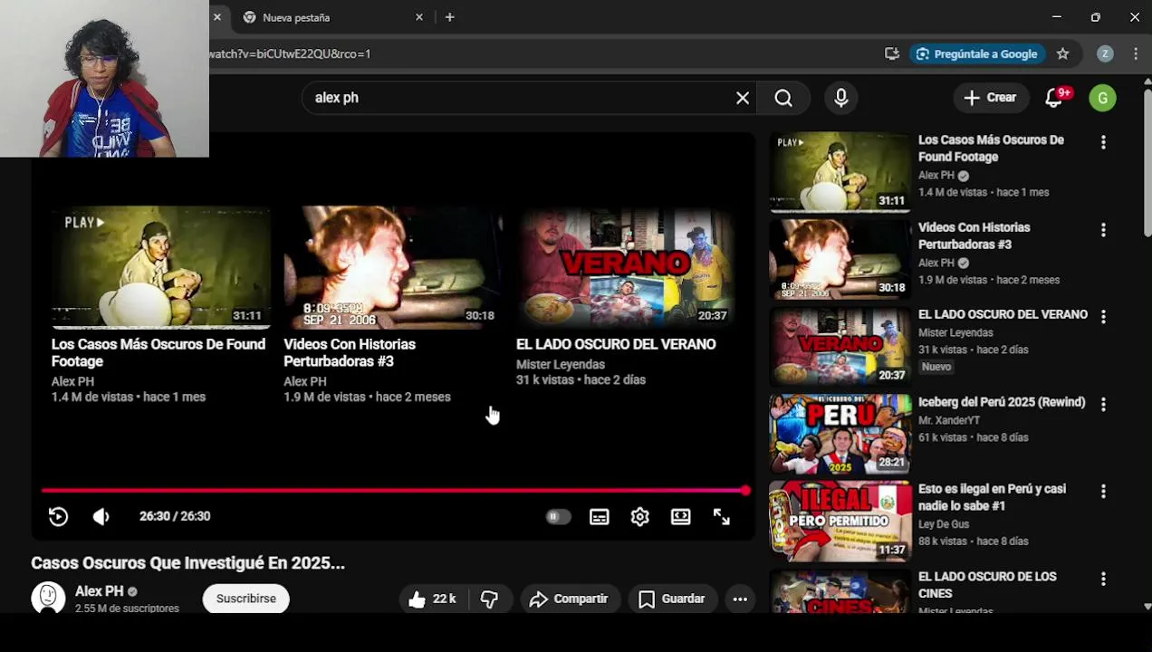
Task: Seek on the red progress bar
Action: pyautogui.click(x=395, y=491)
